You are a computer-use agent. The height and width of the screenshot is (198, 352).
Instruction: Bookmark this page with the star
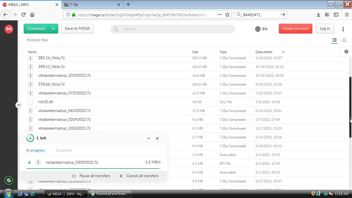(x=227, y=15)
